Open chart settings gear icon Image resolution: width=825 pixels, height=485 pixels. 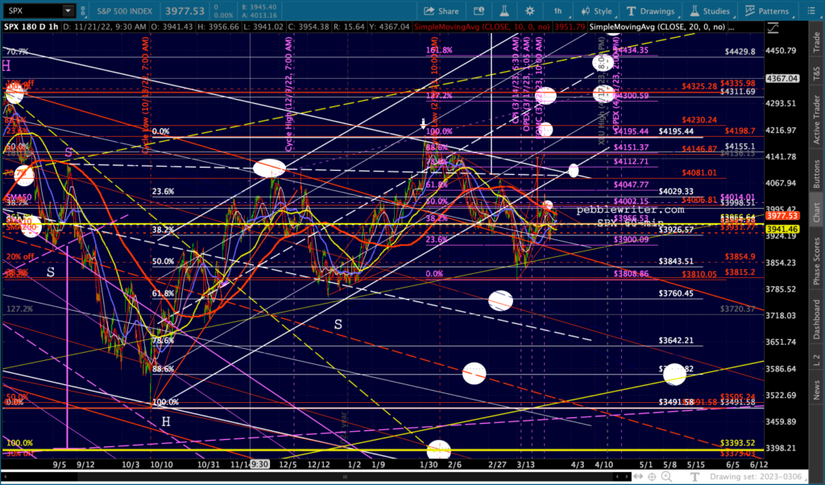pos(530,11)
